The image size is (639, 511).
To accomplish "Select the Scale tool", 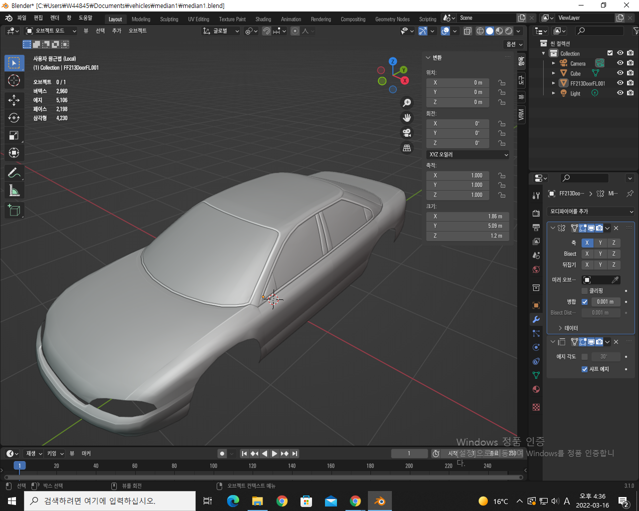I will [x=14, y=136].
